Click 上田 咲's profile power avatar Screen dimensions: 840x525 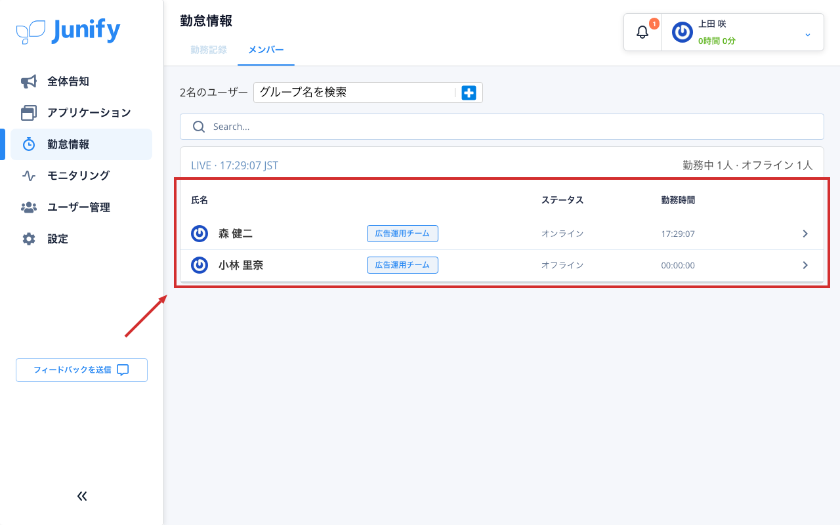682,32
